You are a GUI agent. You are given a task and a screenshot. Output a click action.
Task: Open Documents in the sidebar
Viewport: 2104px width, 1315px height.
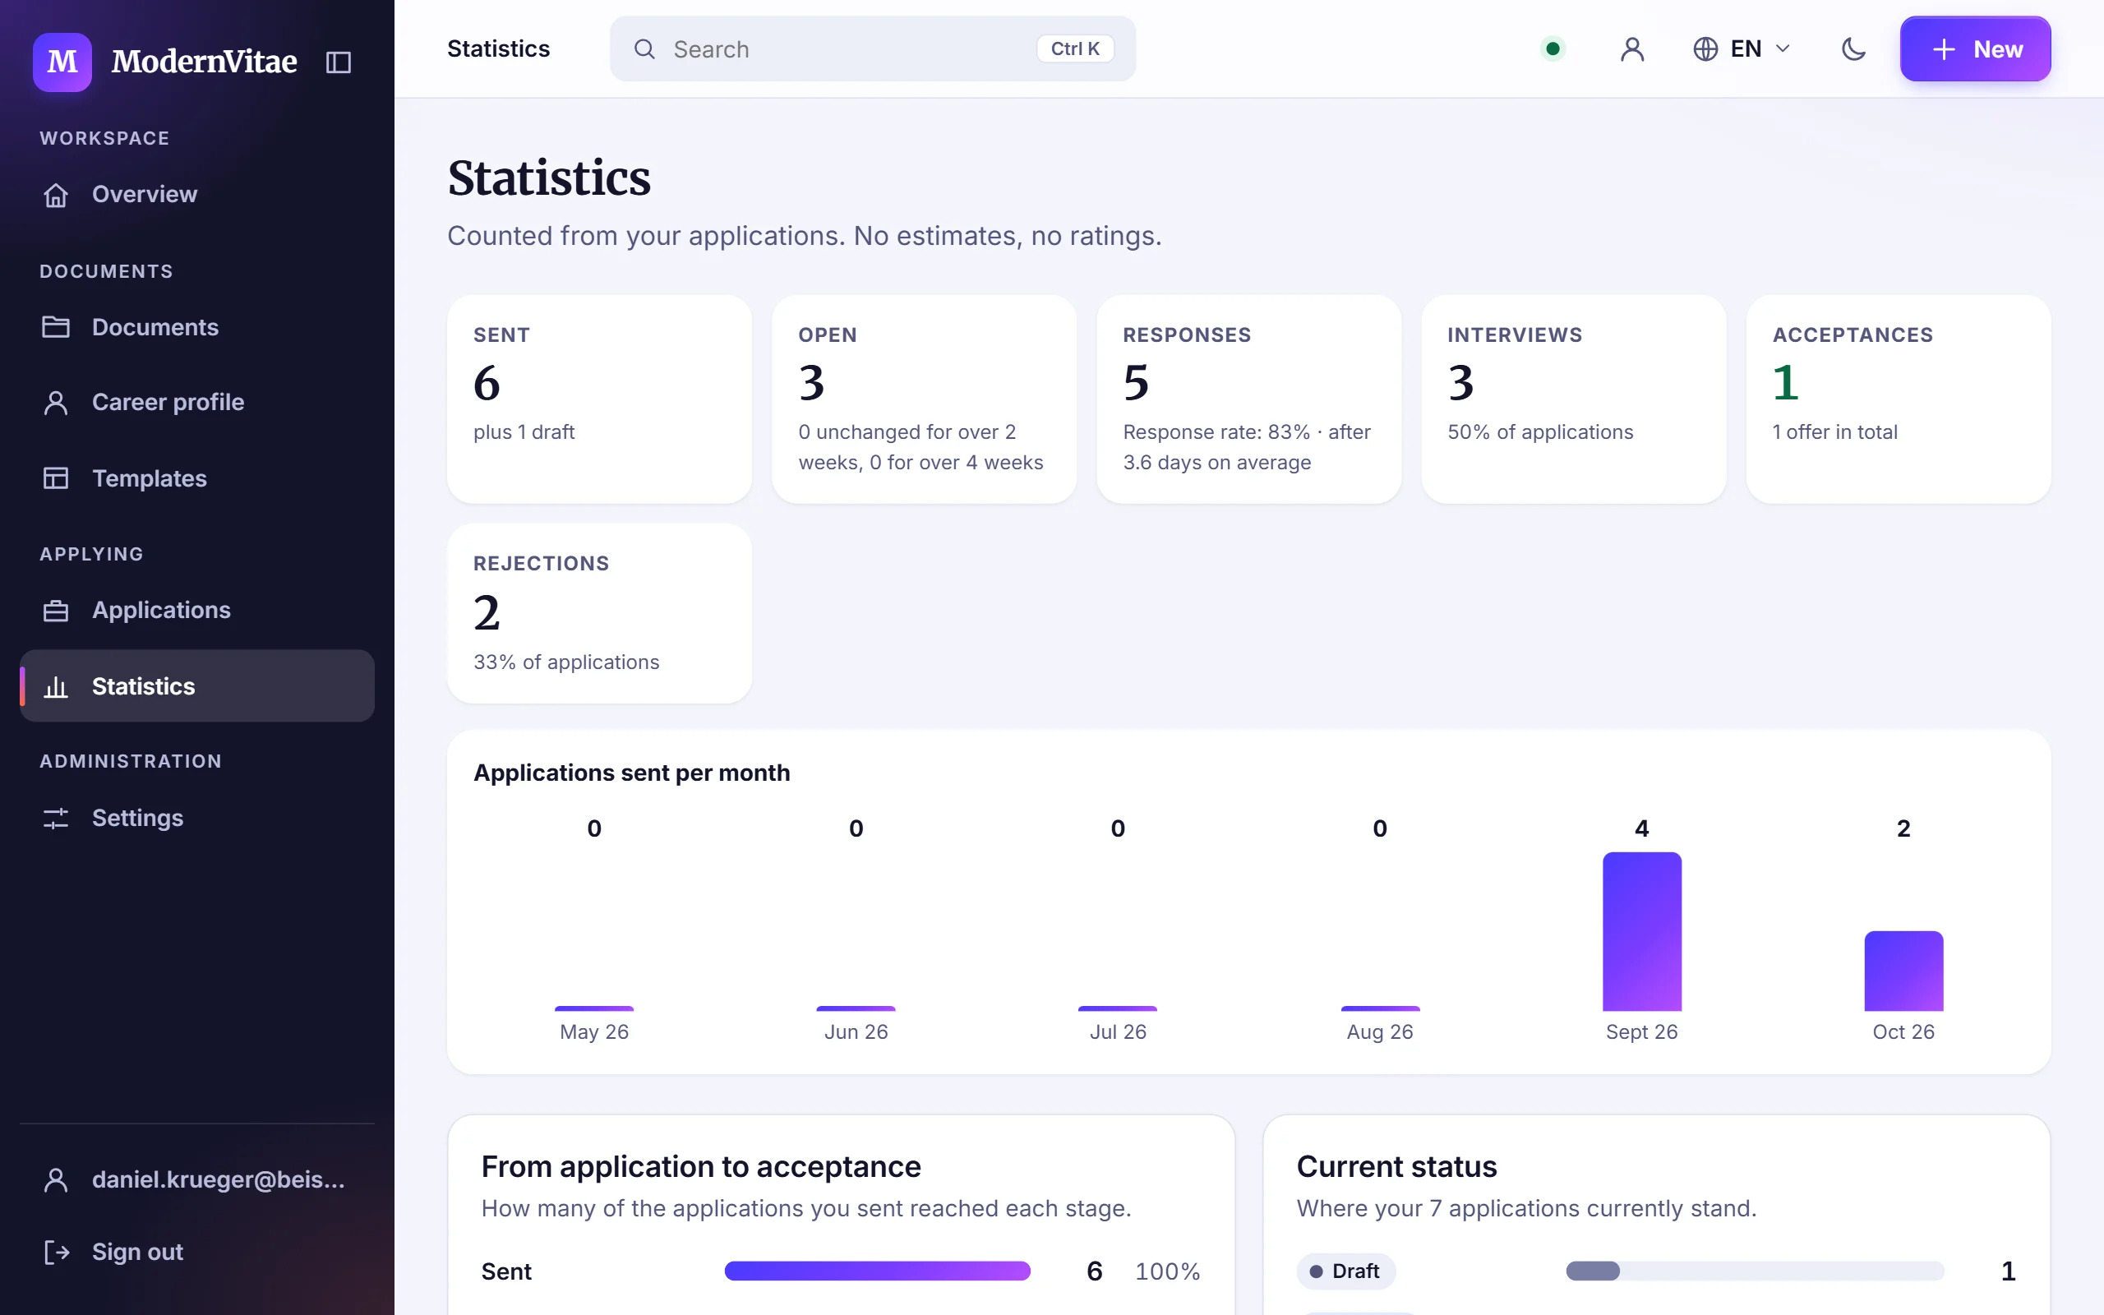(196, 327)
